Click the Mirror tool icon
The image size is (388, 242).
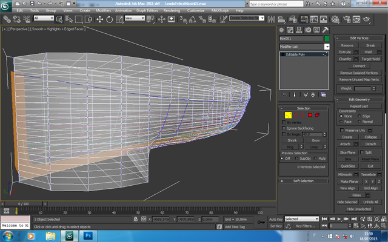tap(272, 19)
